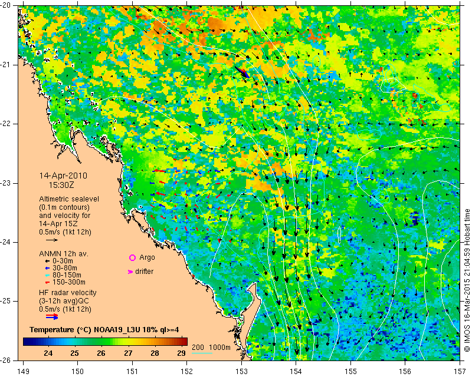Click the latitude axis label -20
Screen dimensions: 472x377
(x=6, y=5)
